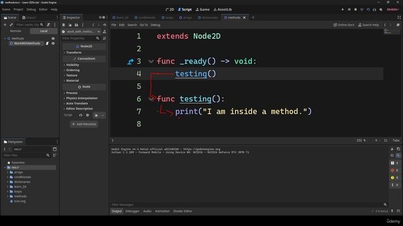Switch to the Debugger bottom tab
Screen dimensions: 403x226
coord(132,211)
